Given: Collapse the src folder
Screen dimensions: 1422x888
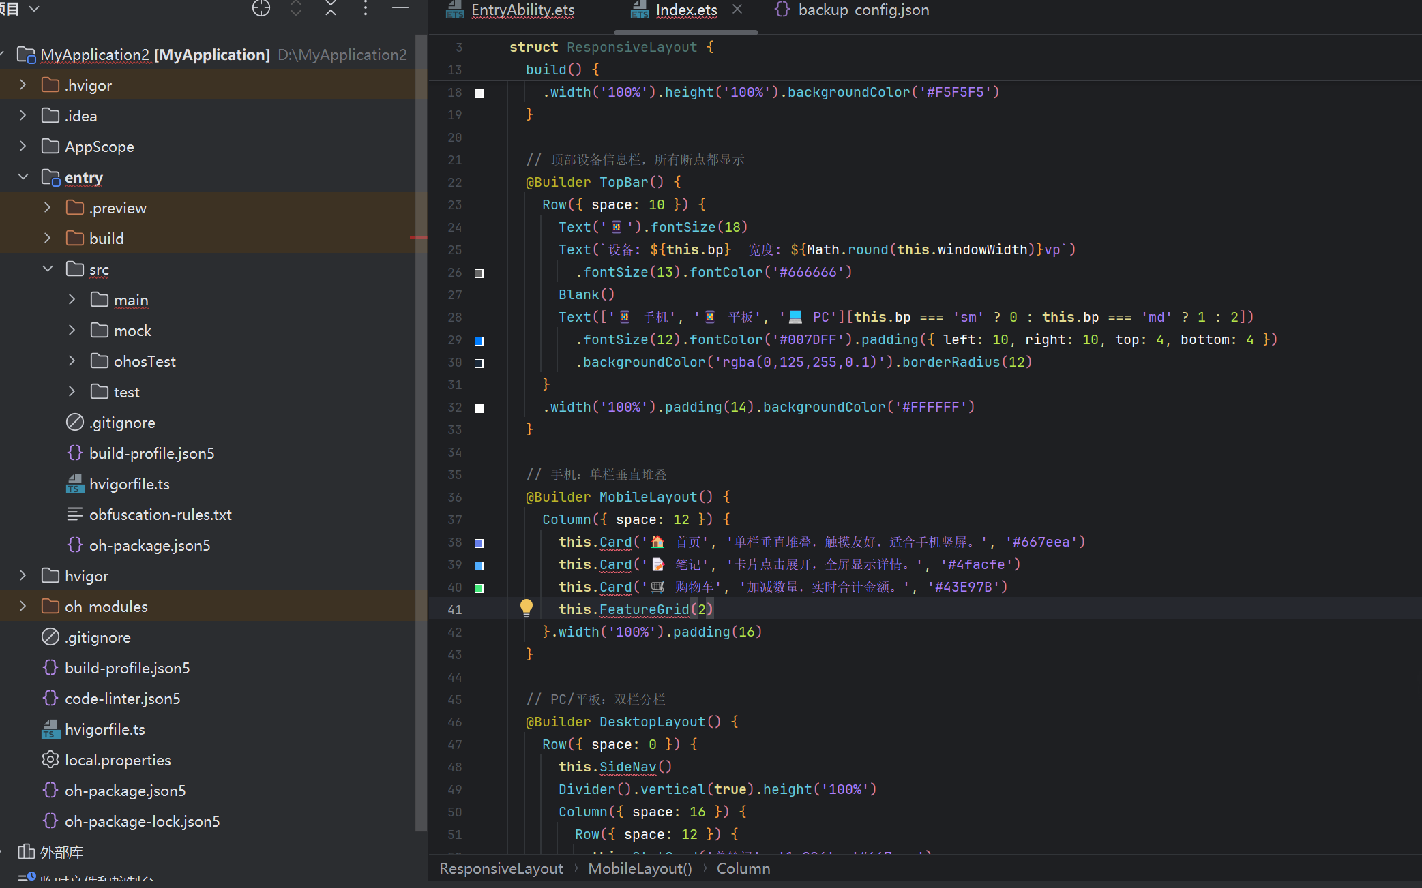Looking at the screenshot, I should pos(48,269).
